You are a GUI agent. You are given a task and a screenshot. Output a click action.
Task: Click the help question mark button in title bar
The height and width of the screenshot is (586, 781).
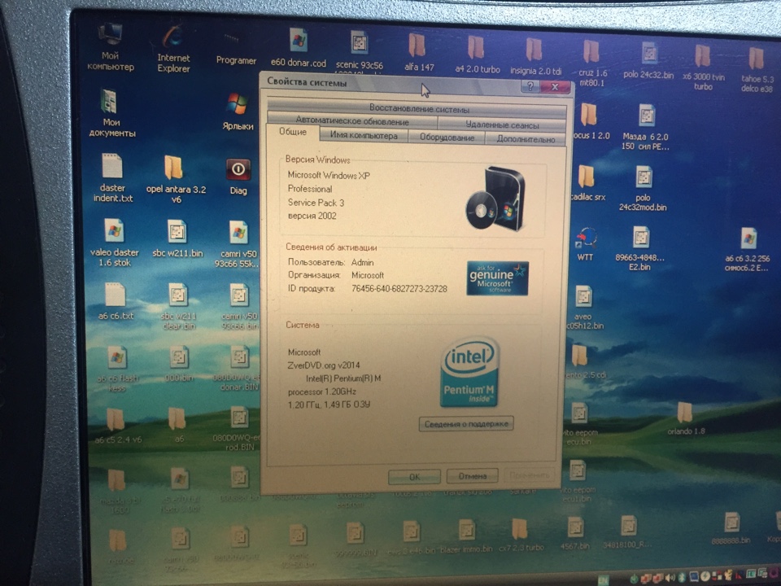(530, 86)
